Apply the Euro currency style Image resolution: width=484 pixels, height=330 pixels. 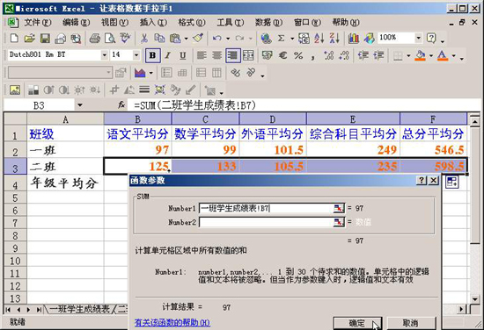(282, 55)
